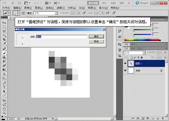Screen dimensions: 169x121
Task: Click 确定 in brush name dialog
Action: [96, 36]
